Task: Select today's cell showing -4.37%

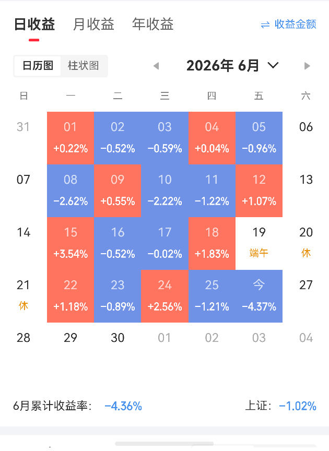Action: click(259, 296)
